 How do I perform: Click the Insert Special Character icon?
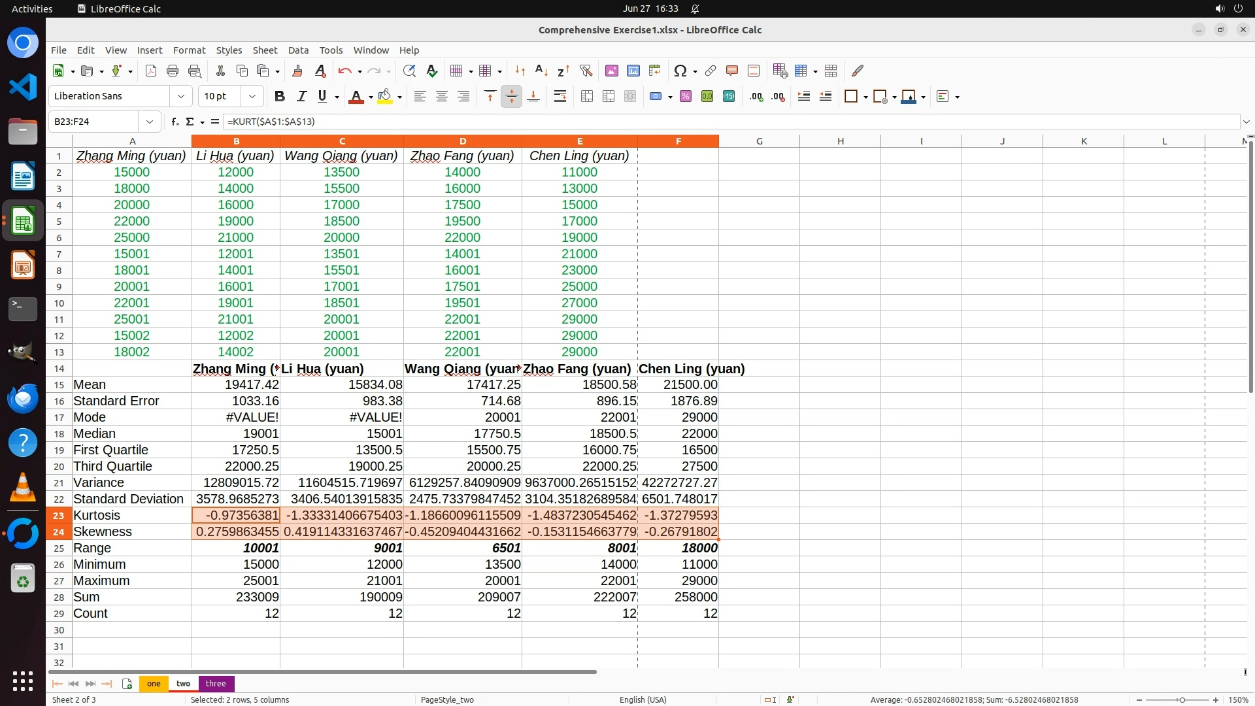click(x=680, y=71)
